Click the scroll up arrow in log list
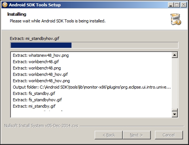 175,55
